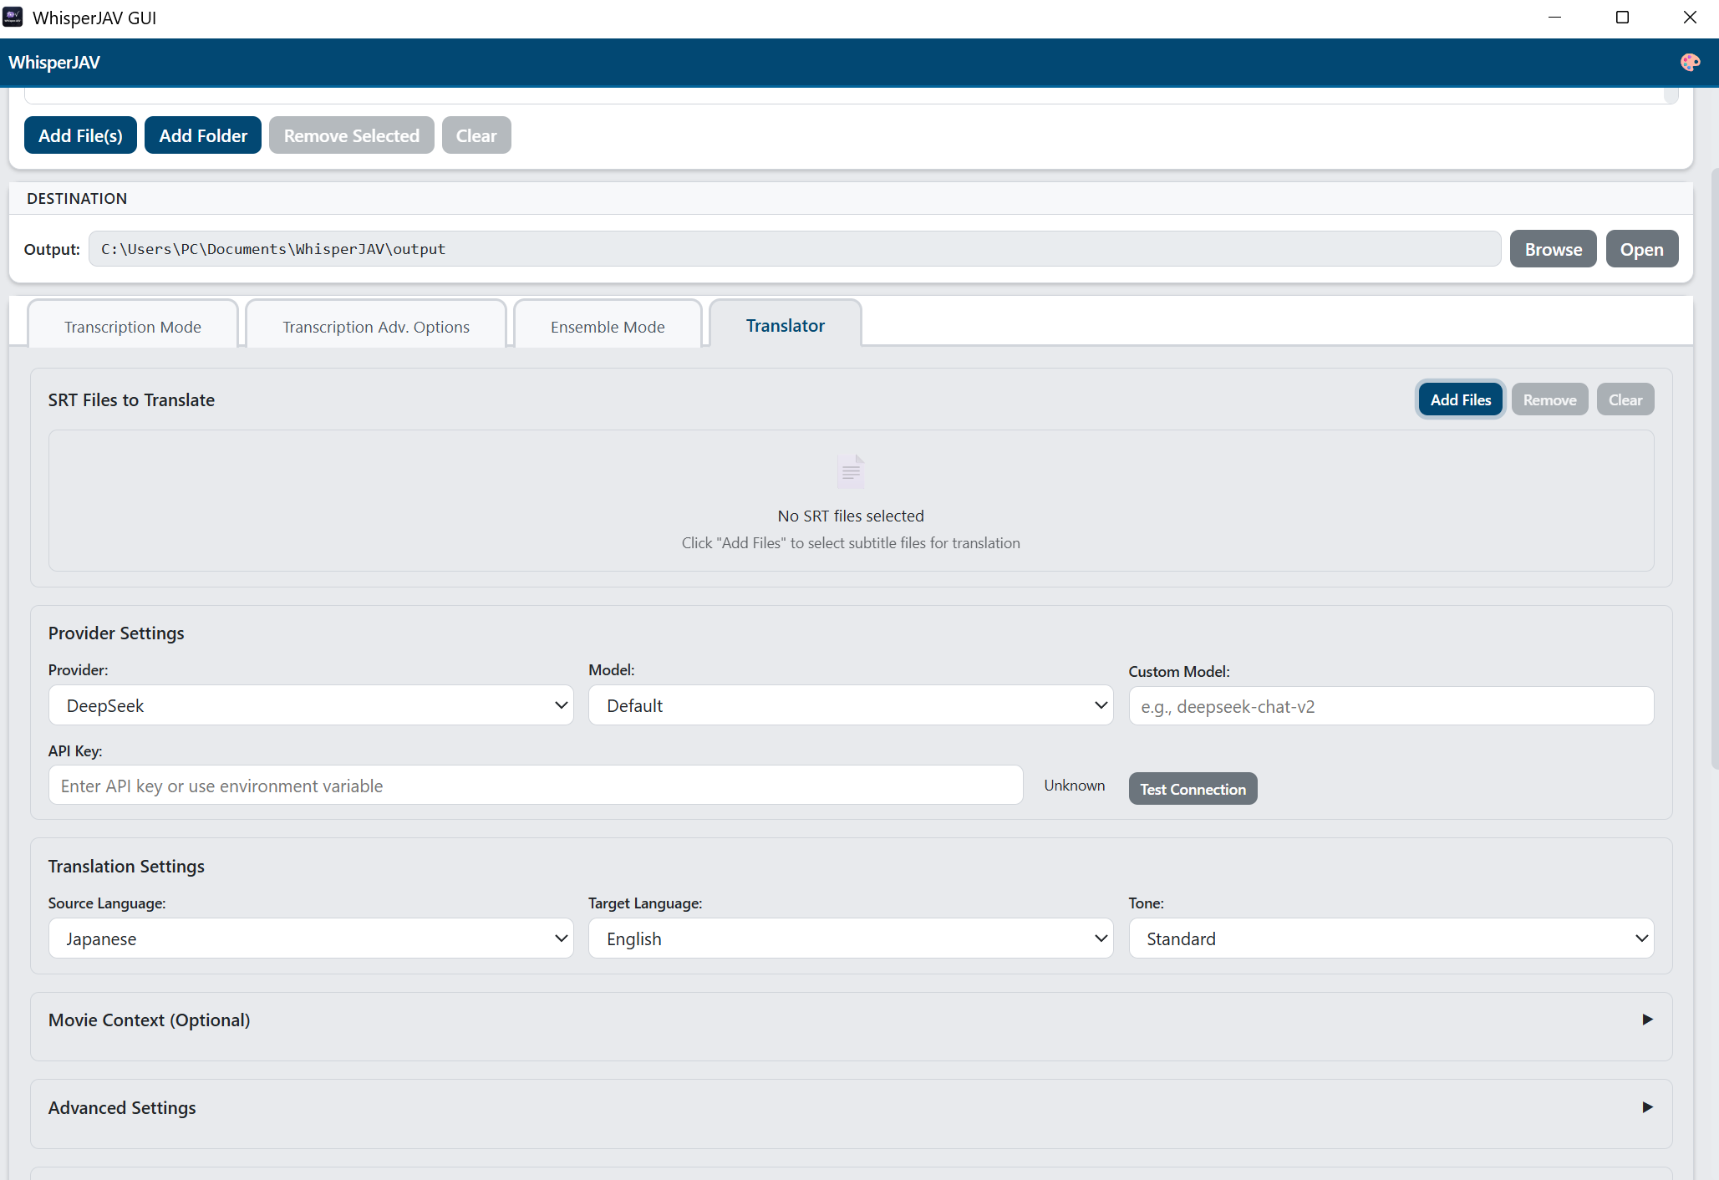Open the Tone dropdown Standard
This screenshot has height=1180, width=1719.
pyautogui.click(x=1391, y=938)
